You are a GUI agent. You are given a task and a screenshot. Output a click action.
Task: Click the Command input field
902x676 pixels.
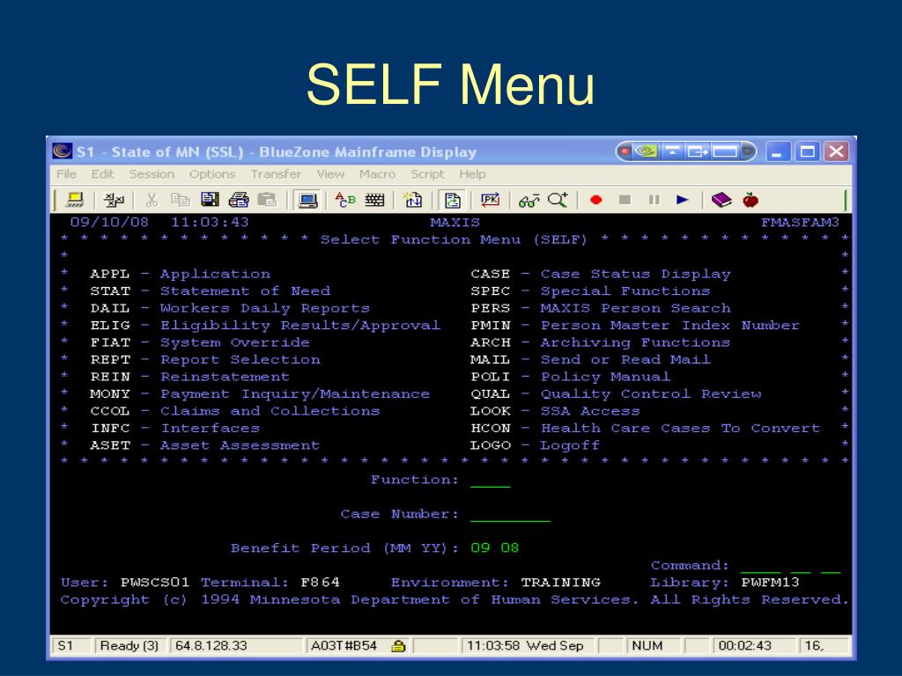point(790,566)
